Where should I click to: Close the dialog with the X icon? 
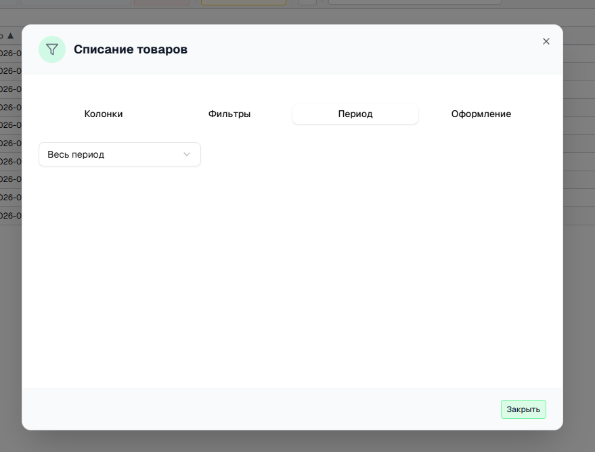546,41
